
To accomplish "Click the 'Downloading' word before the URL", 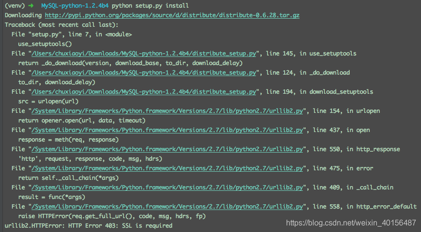I will [23, 15].
